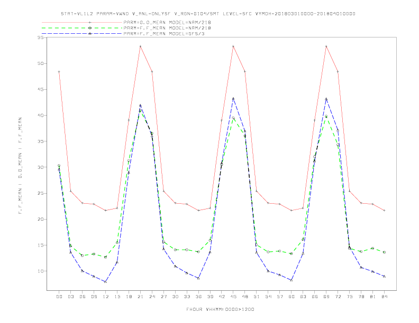Image resolution: width=419 pixels, height=323 pixels.
Task: Click the x-axis tick label 72
Action: (x=338, y=297)
